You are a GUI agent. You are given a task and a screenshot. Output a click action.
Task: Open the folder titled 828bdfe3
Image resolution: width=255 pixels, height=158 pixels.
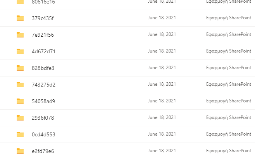(x=43, y=68)
